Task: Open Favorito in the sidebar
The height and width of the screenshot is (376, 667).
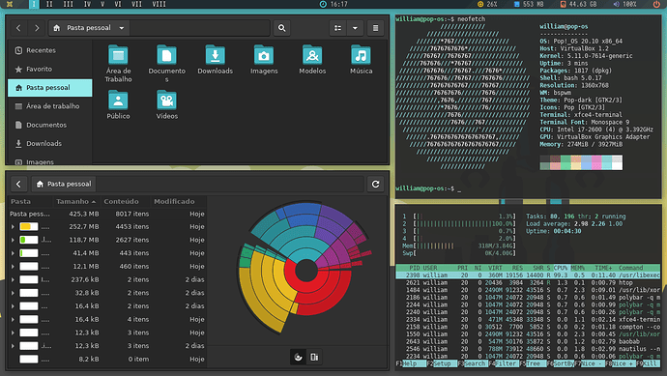Action: click(50, 69)
